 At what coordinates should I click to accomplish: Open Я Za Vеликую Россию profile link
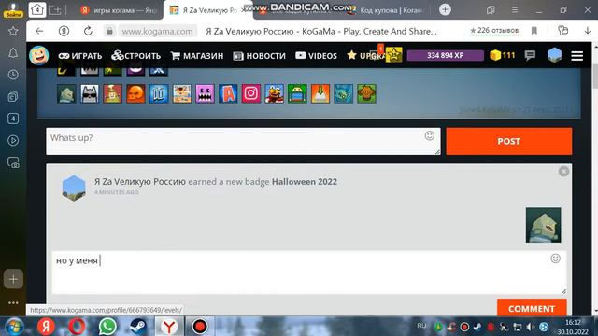140,182
